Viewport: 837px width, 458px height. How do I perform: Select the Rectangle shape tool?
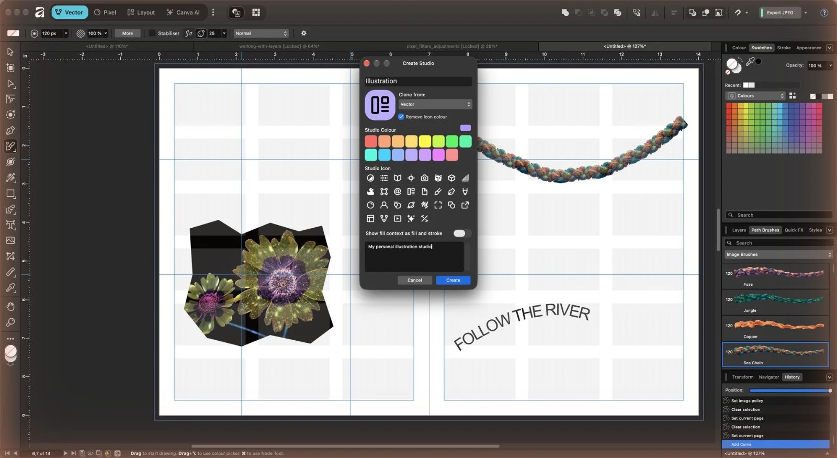(10, 194)
